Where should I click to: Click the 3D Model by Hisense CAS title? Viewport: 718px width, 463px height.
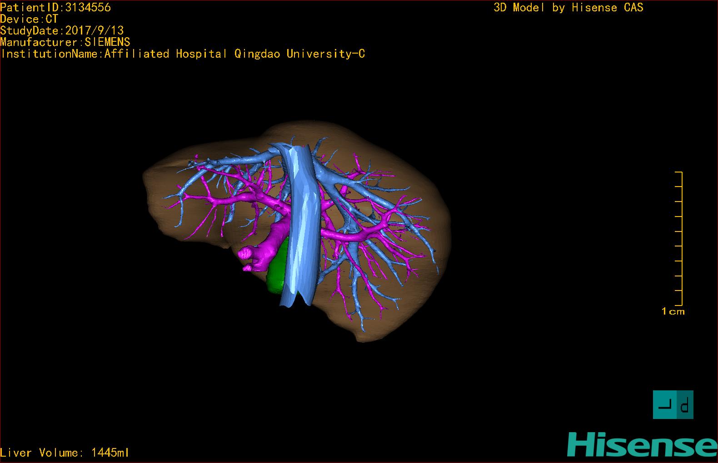(x=568, y=7)
